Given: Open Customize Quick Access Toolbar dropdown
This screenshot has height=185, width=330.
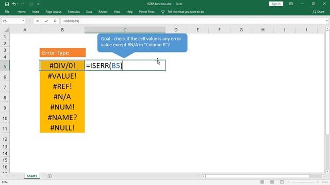Looking at the screenshot, I should coord(38,4).
